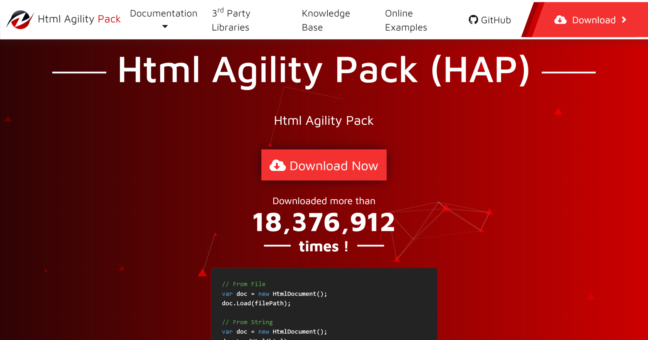
Task: Go to Knowledge Base
Action: [x=326, y=20]
